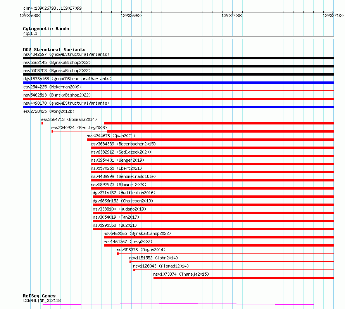Image resolution: width=345 pixels, height=309 pixels.
Task: Open esv2728425 (Wong2012b) variant
Action: coord(49,111)
